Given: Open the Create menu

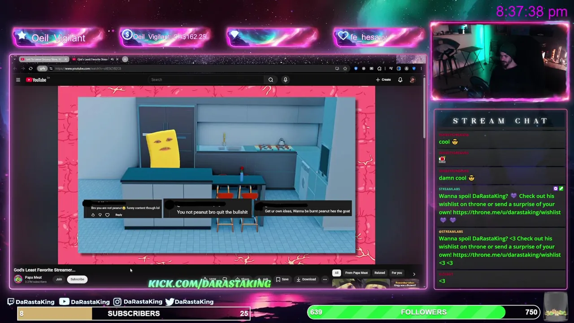Looking at the screenshot, I should pyautogui.click(x=383, y=80).
